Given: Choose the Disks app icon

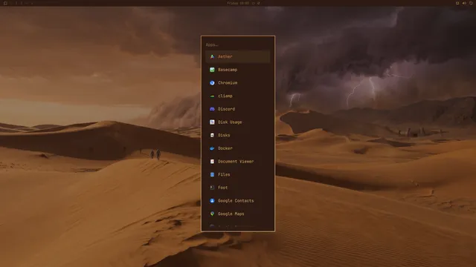Looking at the screenshot, I should [212, 135].
